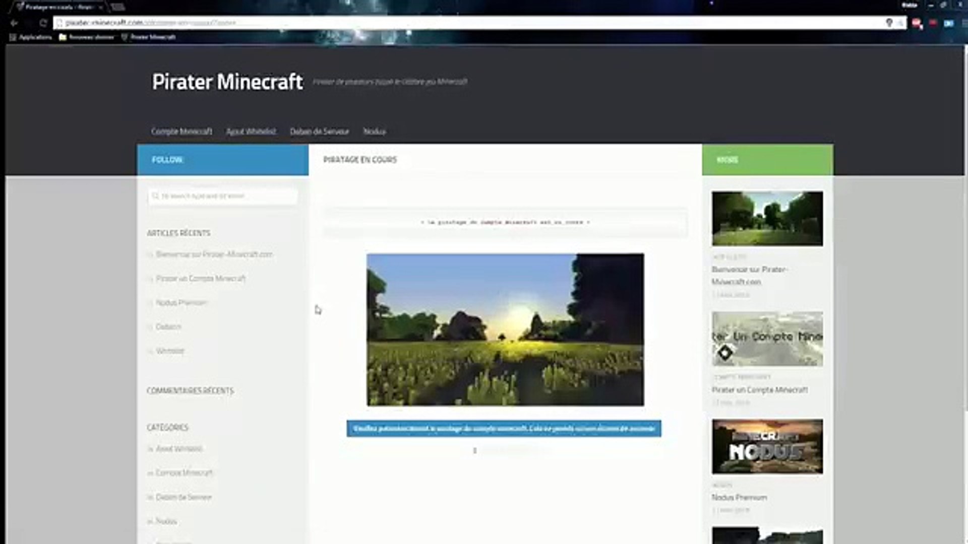Click the browser back arrow

click(14, 23)
